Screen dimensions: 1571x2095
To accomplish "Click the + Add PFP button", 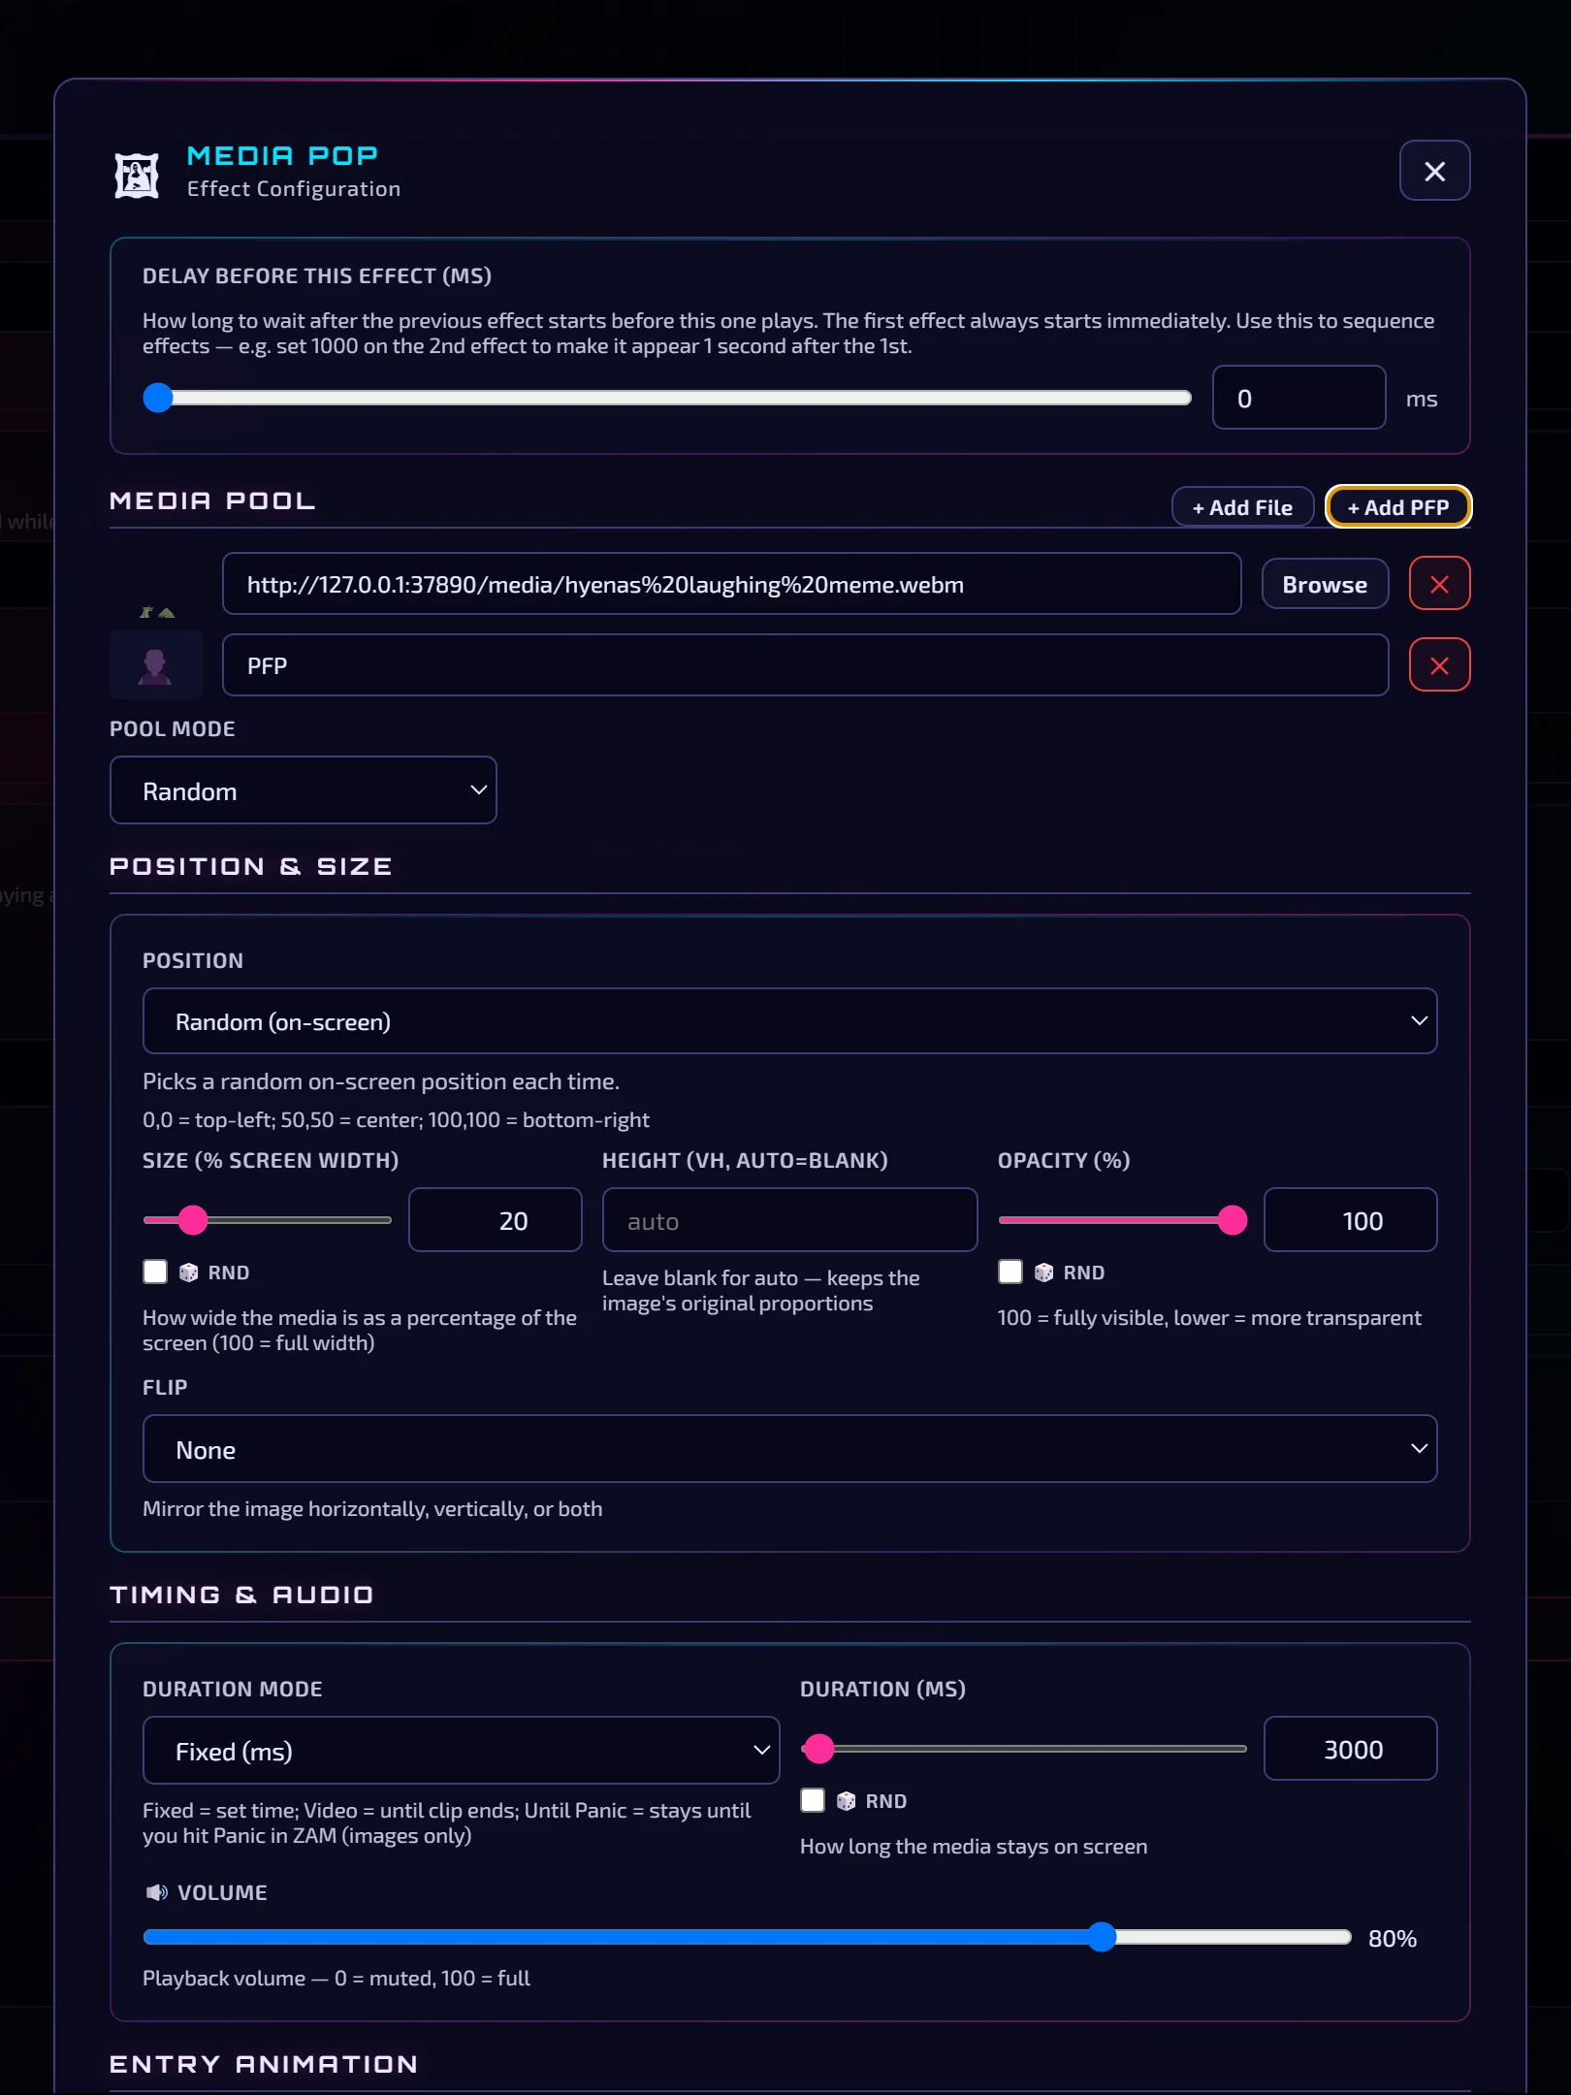I will tap(1398, 507).
